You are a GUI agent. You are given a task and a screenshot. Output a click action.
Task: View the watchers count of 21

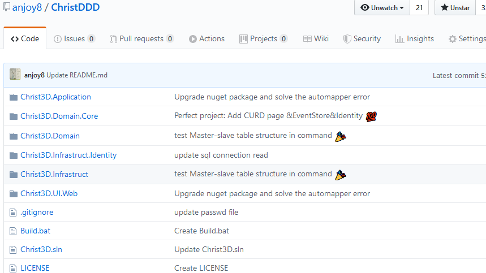(419, 7)
